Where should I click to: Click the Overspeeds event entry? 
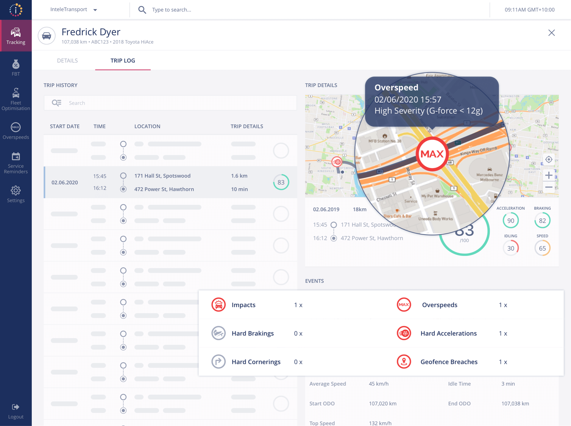pyautogui.click(x=439, y=305)
